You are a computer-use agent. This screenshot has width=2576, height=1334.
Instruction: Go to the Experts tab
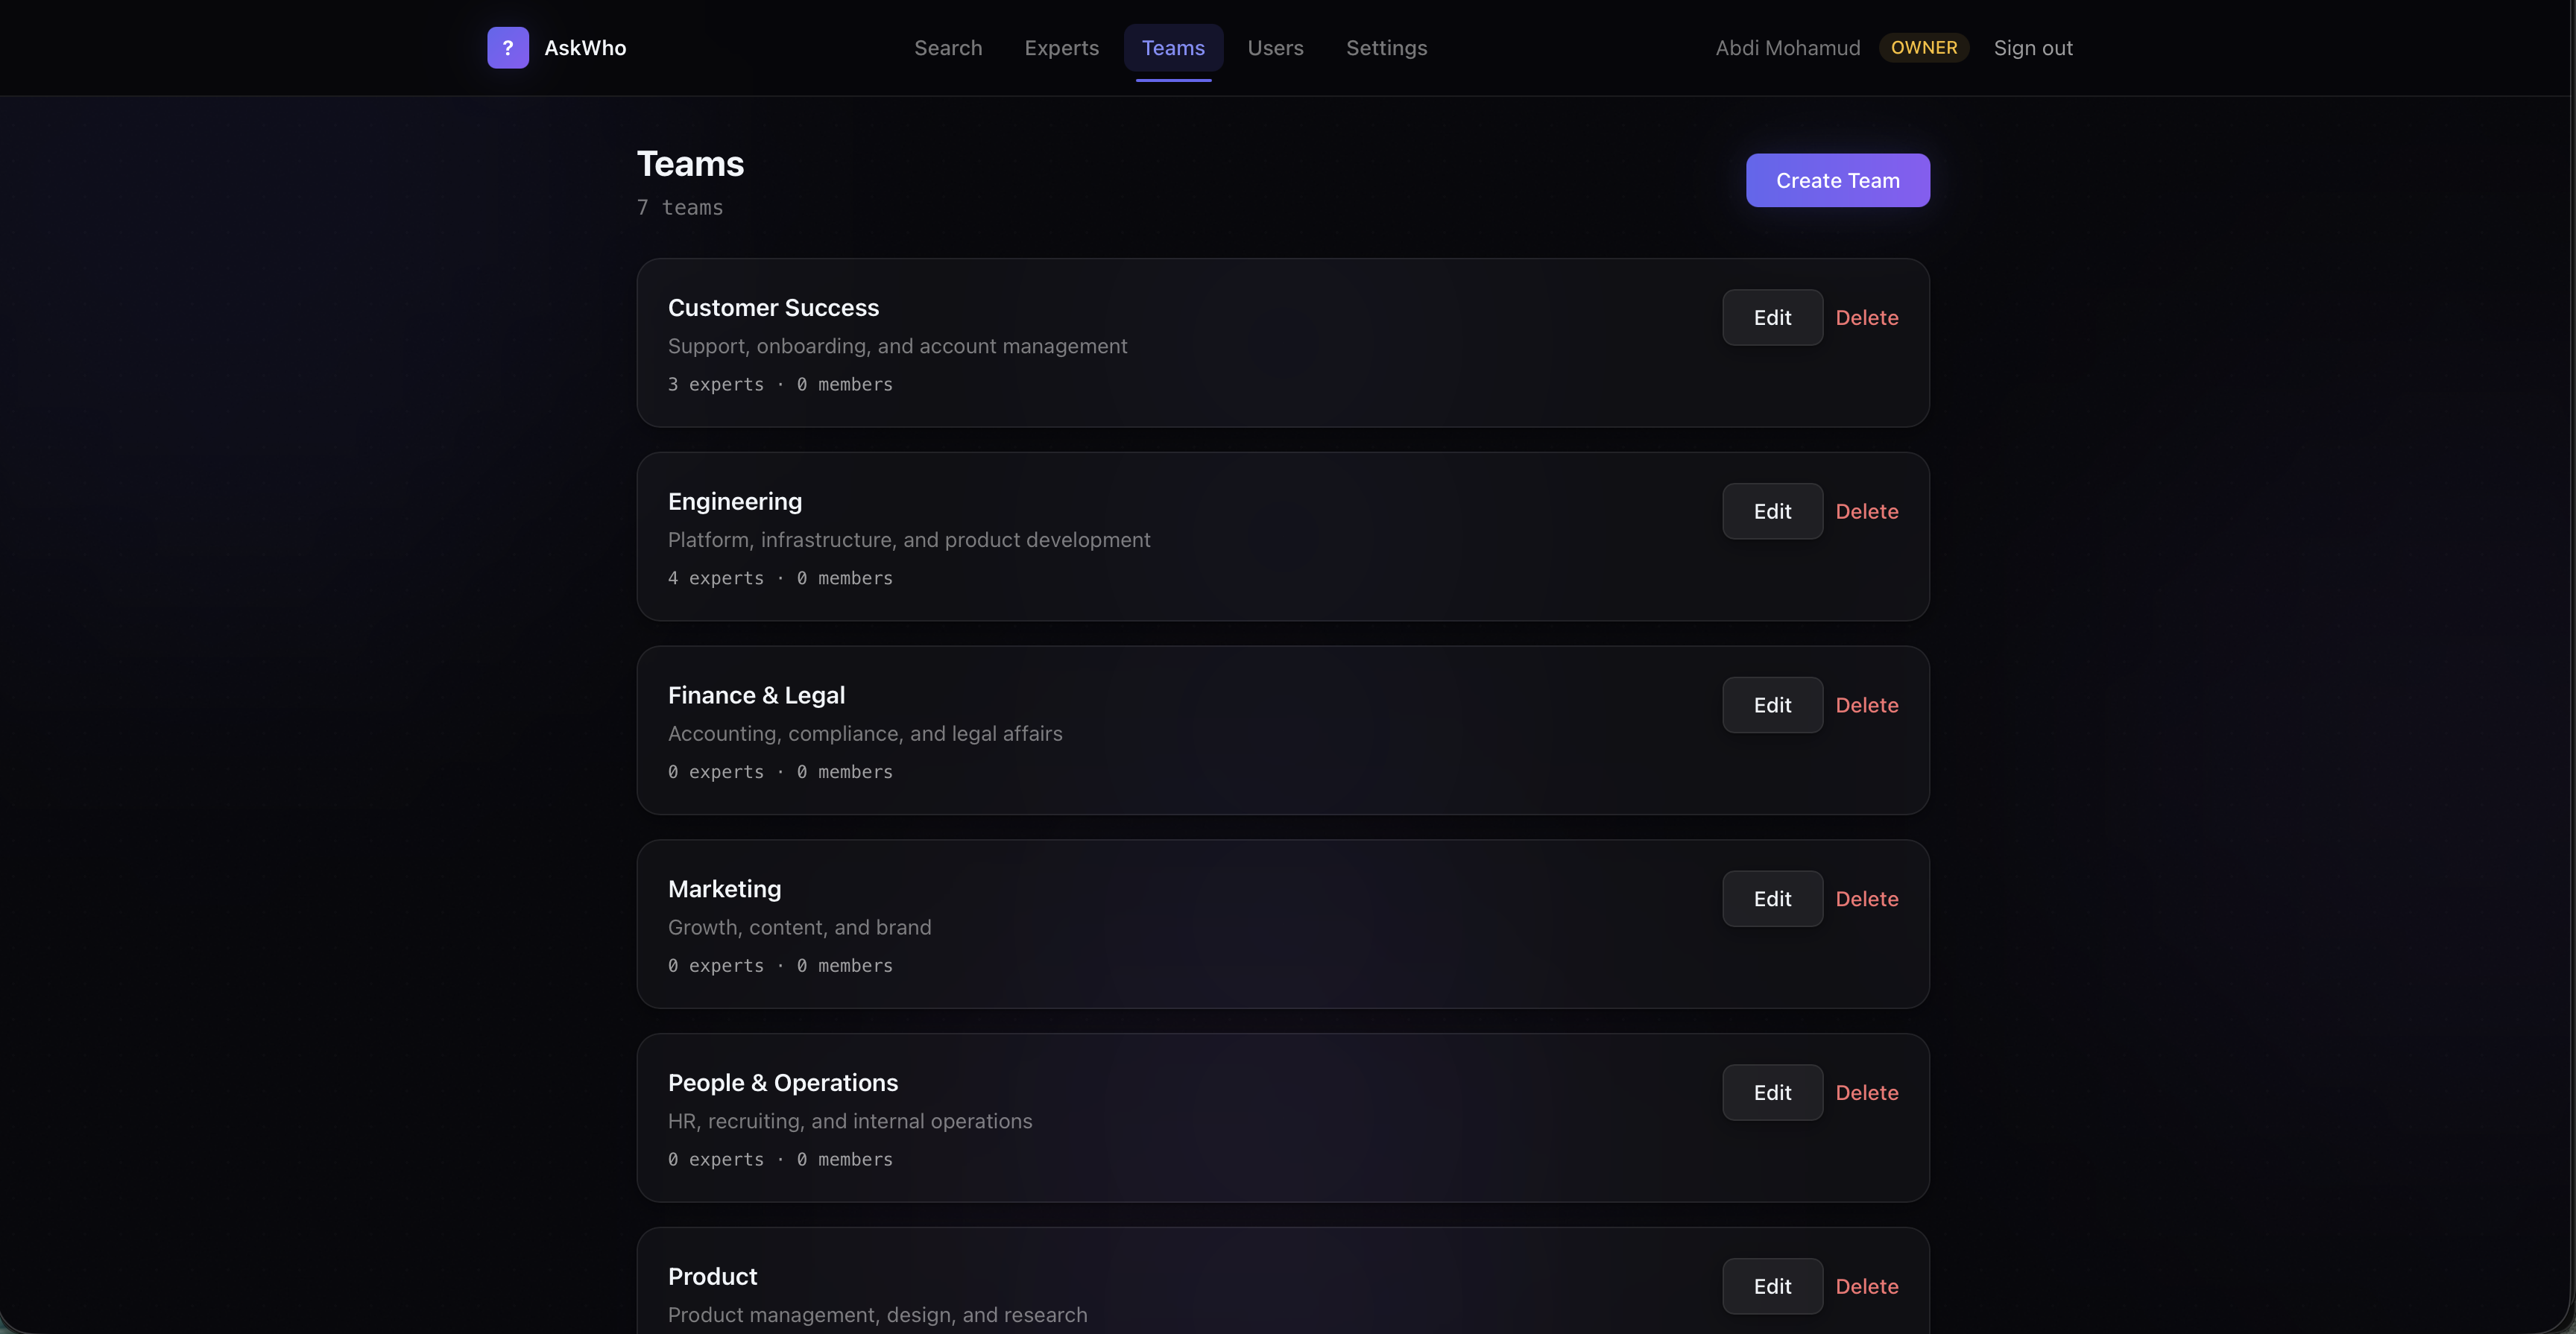click(x=1061, y=48)
